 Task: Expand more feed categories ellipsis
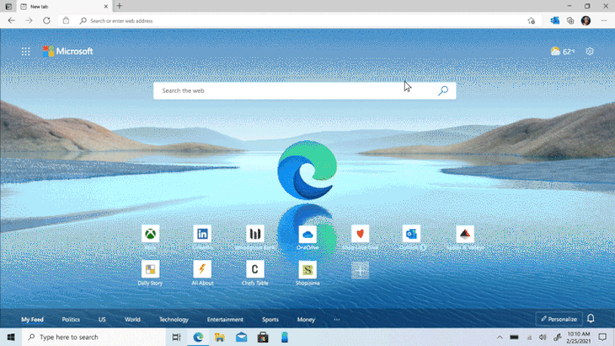click(x=336, y=320)
